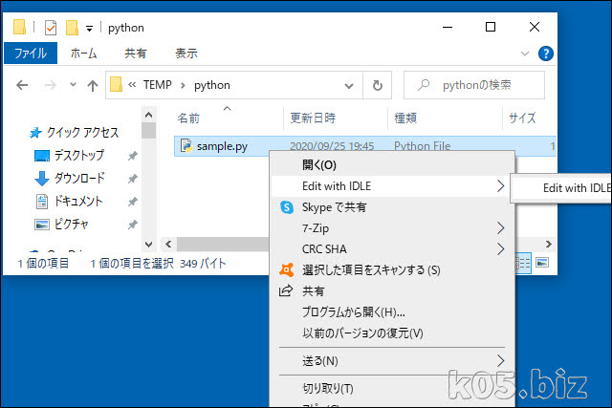The width and height of the screenshot is (612, 408).
Task: Open the ファイル tab
Action: pyautogui.click(x=31, y=54)
